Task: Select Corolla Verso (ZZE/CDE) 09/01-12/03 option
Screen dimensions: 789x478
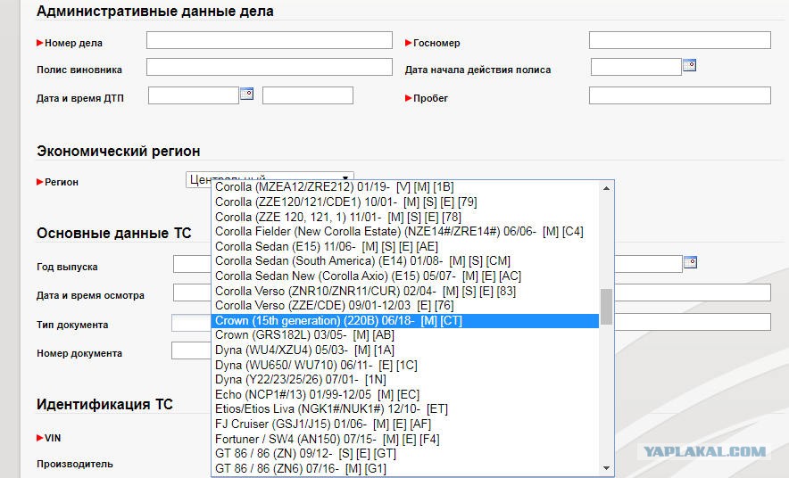Action: click(405, 306)
